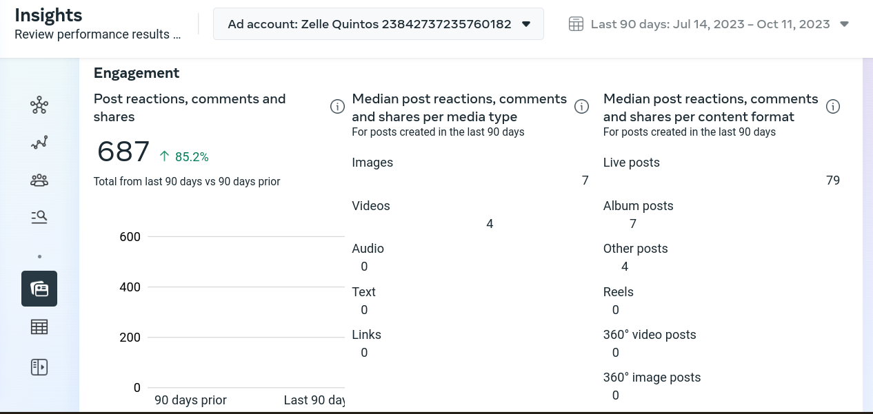
Task: Open the table grid icon in sidebar
Action: click(39, 327)
